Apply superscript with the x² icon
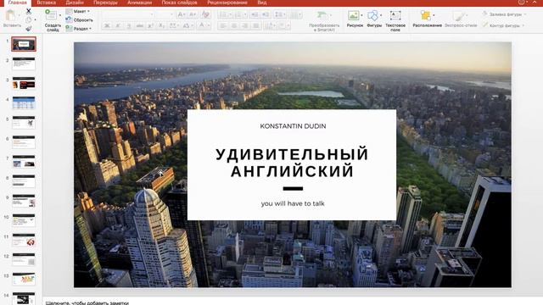Screen dimensions: 543x305 [151, 25]
